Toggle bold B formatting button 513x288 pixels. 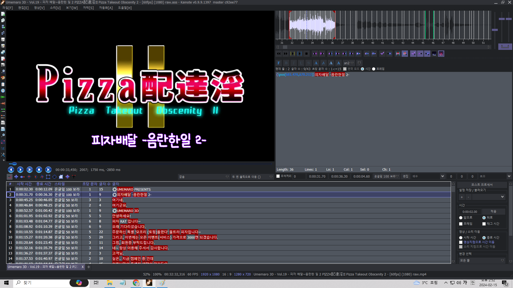tap(286, 63)
